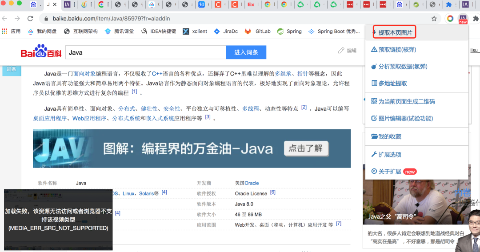The image size is (480, 252).
Task: Open the image extractor extension icon marked new
Action: [x=463, y=19]
